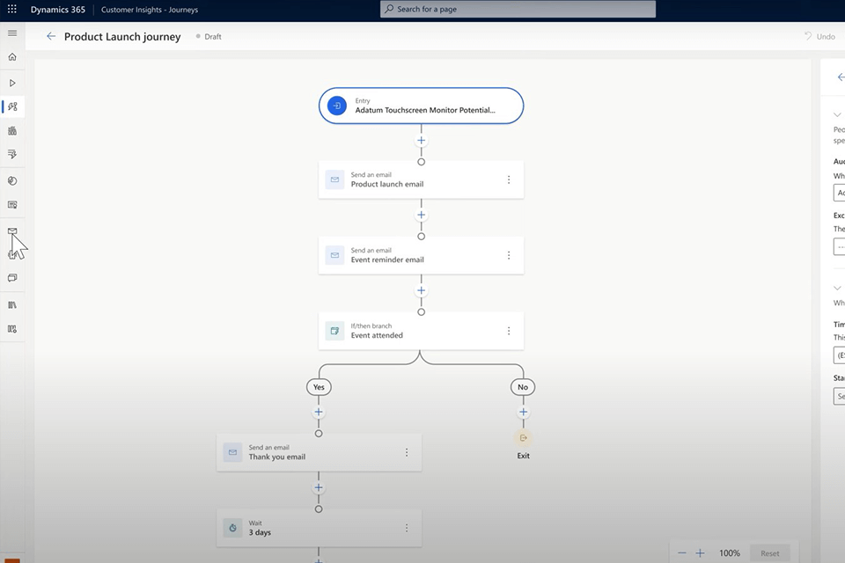
Task: Open the Journeys icon in left sidebar
Action: pyautogui.click(x=12, y=106)
